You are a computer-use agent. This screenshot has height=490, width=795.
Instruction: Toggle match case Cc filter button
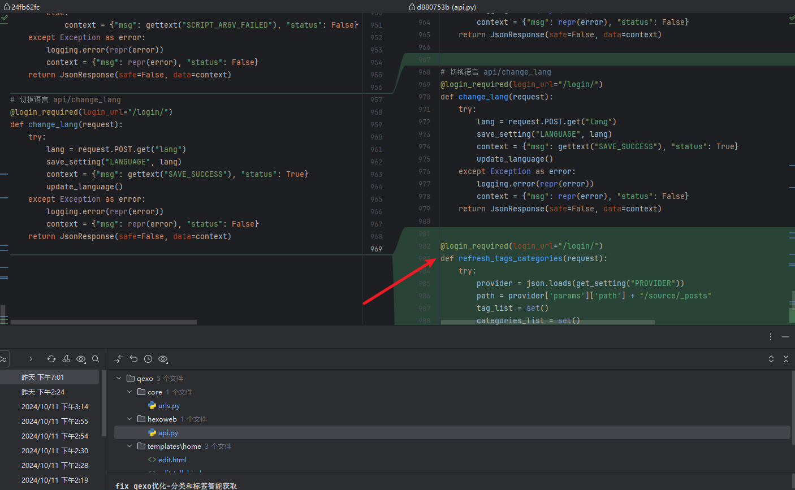[3, 359]
